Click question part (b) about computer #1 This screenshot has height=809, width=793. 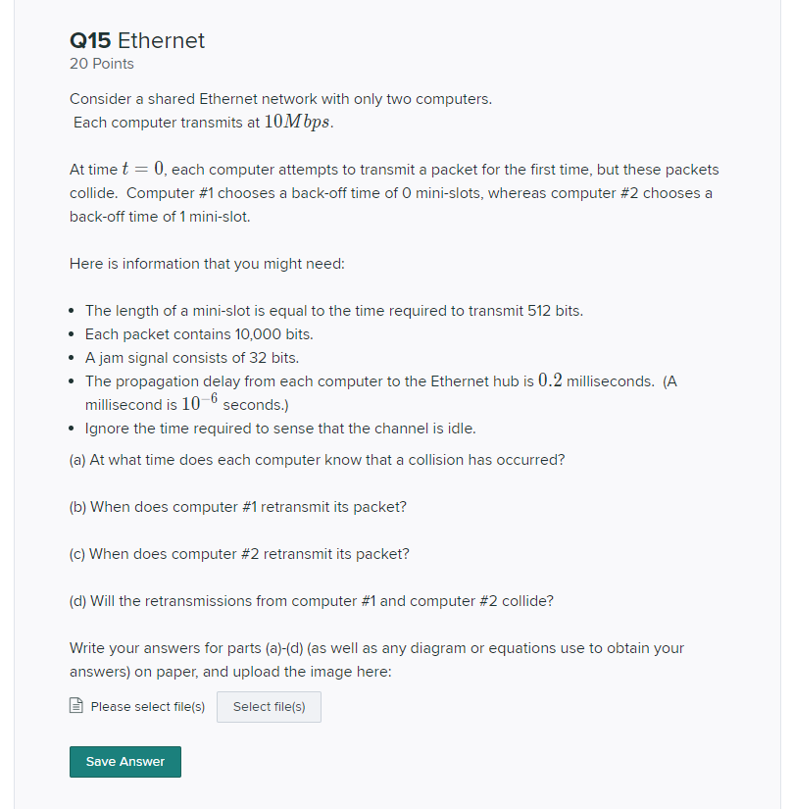(x=237, y=507)
